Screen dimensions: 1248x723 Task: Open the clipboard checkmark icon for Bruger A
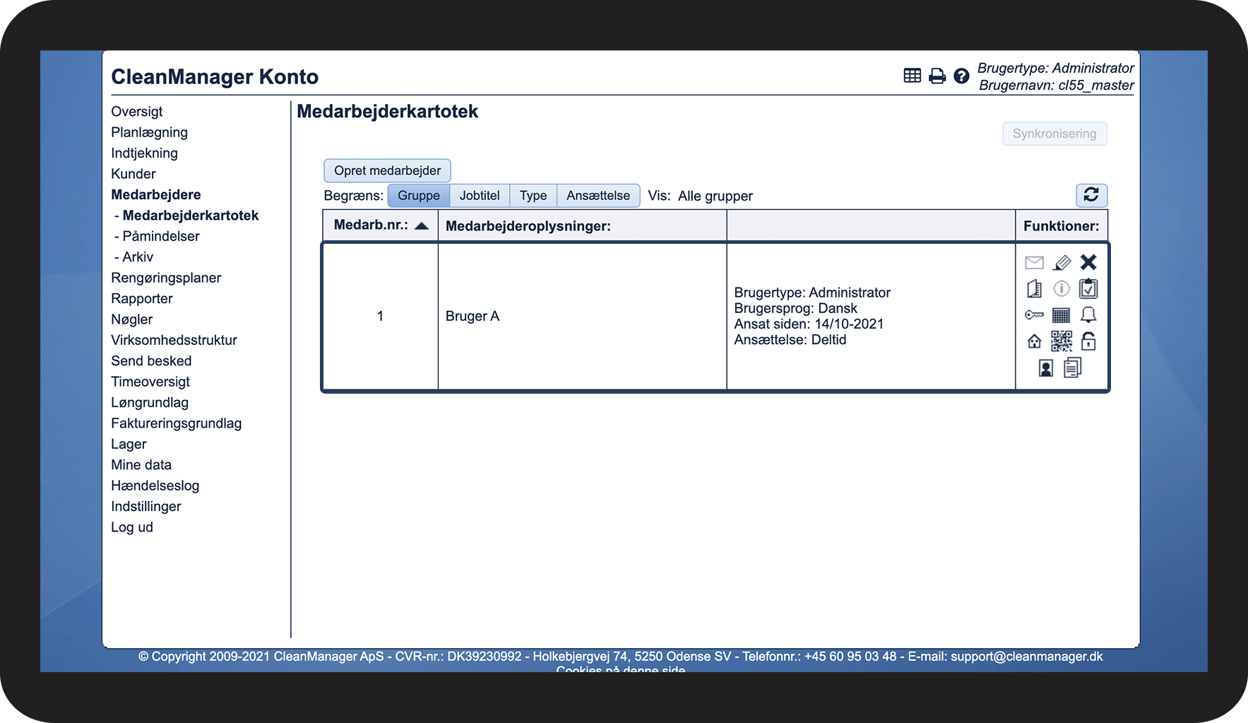[1088, 288]
